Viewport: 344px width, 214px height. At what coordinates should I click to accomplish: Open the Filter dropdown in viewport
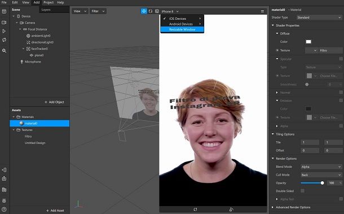pyautogui.click(x=98, y=11)
